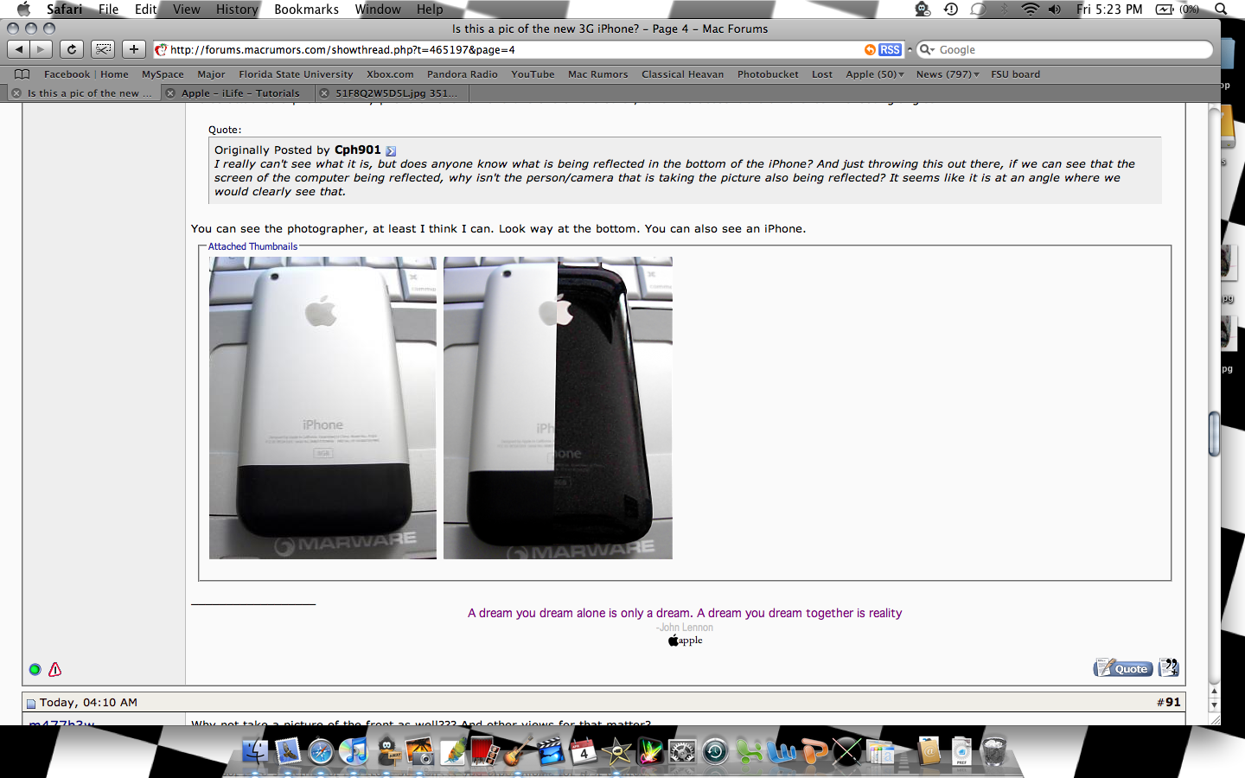Click the Quote button on the post
This screenshot has height=778, width=1245.
1123,667
